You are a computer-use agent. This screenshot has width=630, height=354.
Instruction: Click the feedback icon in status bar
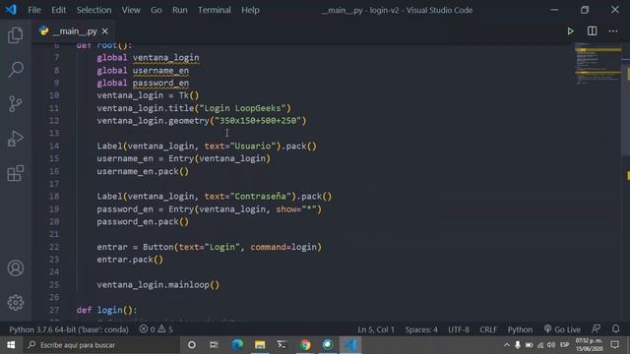tap(596, 329)
